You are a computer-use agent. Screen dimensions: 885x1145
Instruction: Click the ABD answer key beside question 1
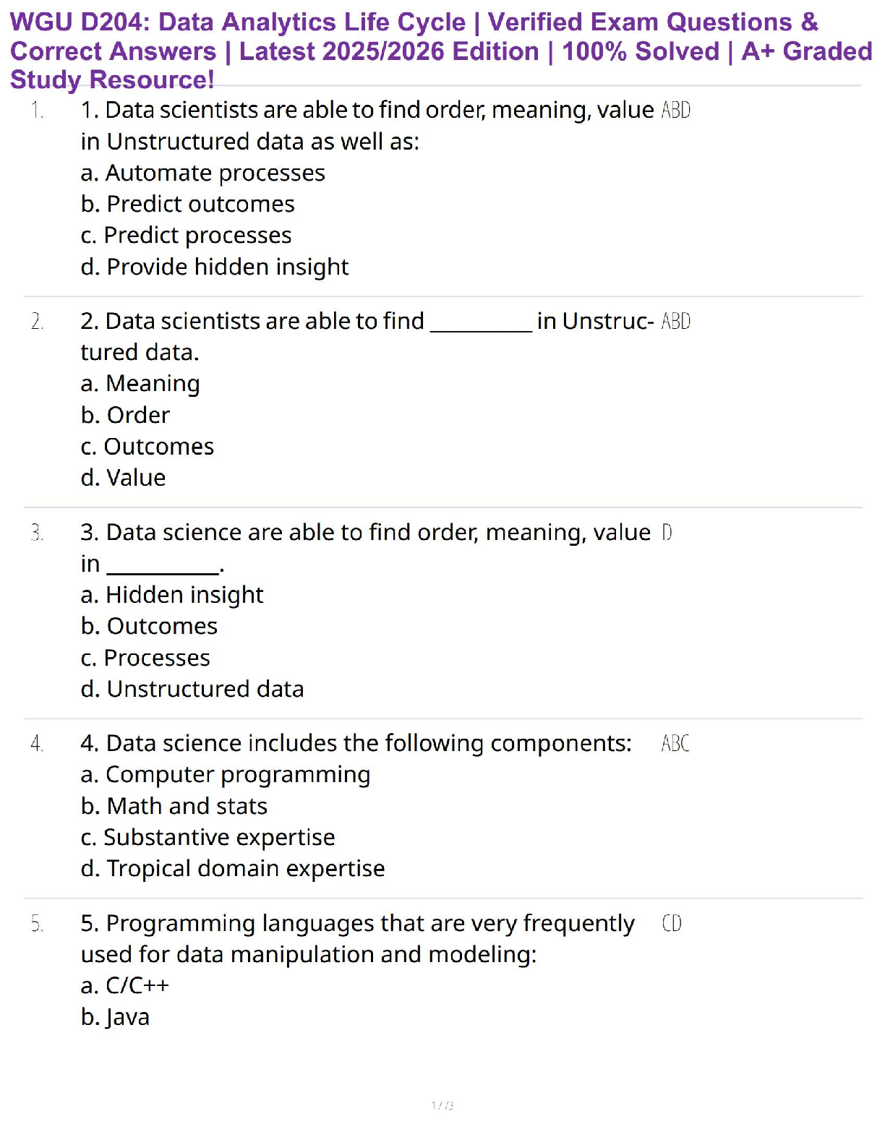tap(676, 111)
